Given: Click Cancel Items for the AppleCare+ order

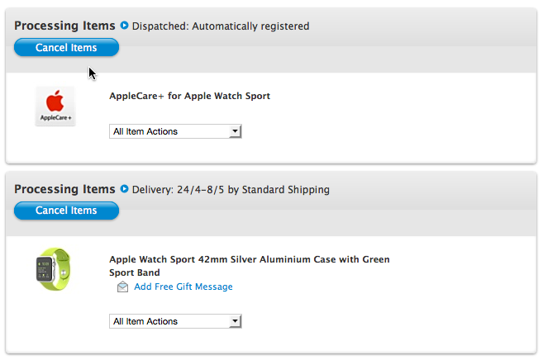Looking at the screenshot, I should click(66, 47).
